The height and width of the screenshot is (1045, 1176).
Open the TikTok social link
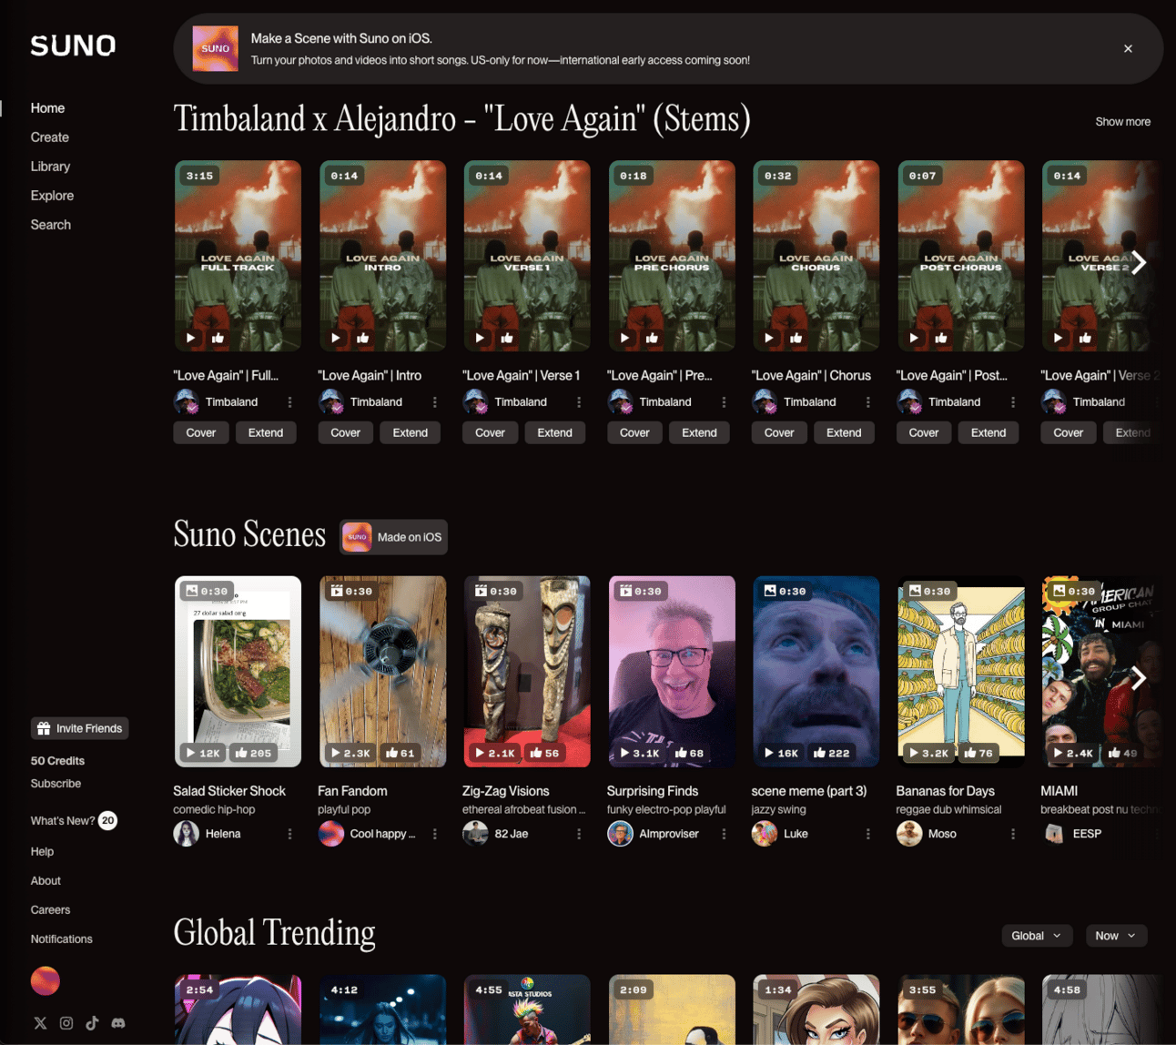coord(92,1023)
